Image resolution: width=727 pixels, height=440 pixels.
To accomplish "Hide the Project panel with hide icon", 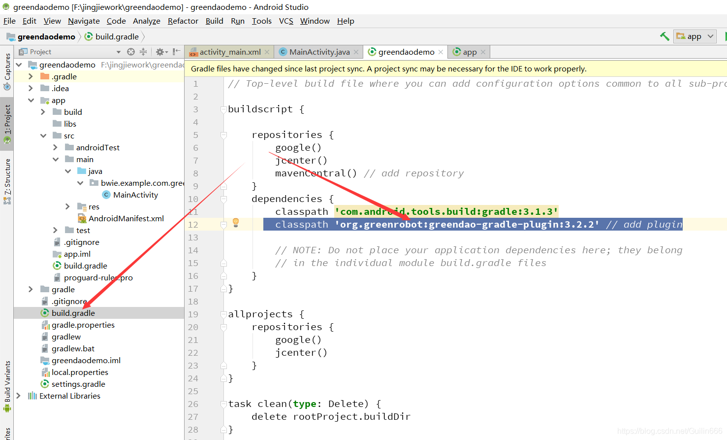I will 176,52.
